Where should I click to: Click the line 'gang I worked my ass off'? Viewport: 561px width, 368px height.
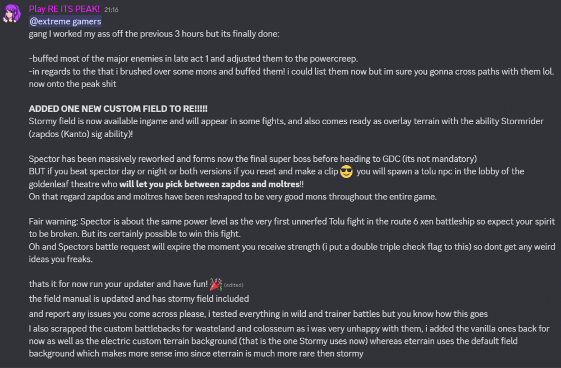(x=154, y=34)
